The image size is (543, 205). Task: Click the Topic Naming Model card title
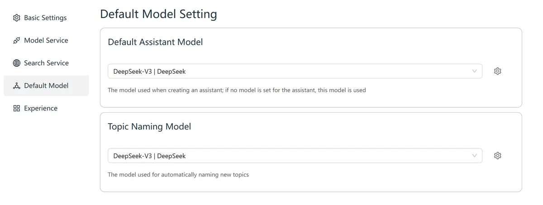click(149, 127)
